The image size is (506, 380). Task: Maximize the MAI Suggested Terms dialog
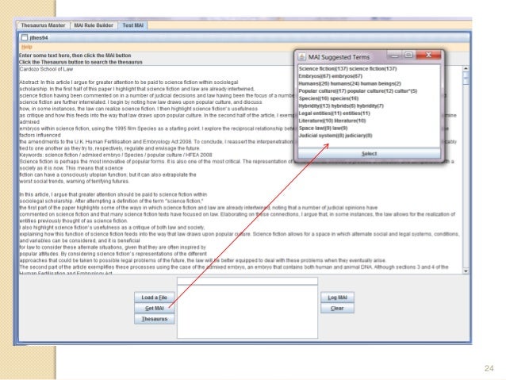tap(408, 56)
